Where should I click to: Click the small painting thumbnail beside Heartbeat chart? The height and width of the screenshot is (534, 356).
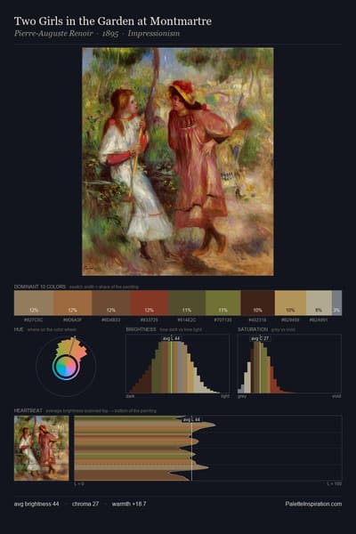pos(42,449)
